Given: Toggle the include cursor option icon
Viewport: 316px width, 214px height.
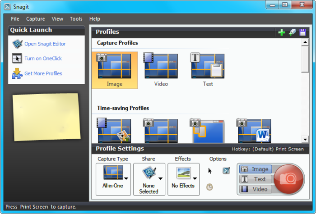Looking at the screenshot, I should 210,171.
